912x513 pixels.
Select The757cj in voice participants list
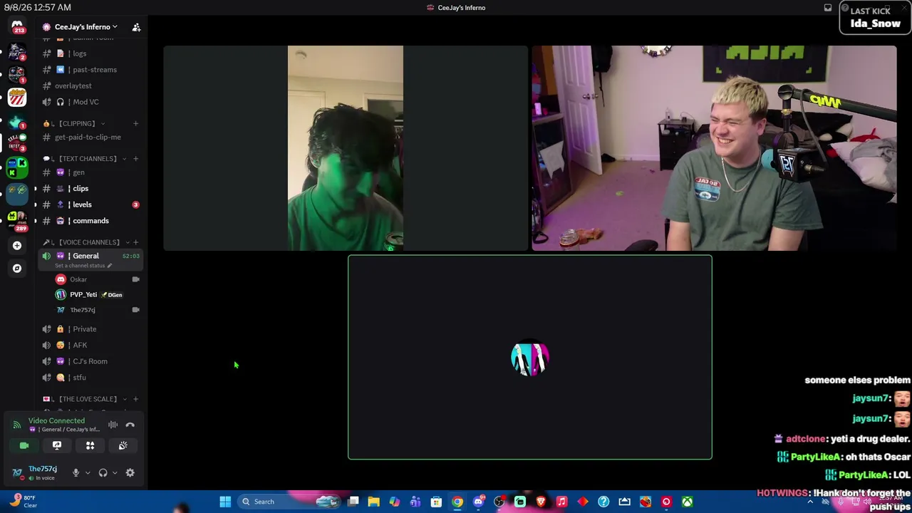(97, 310)
